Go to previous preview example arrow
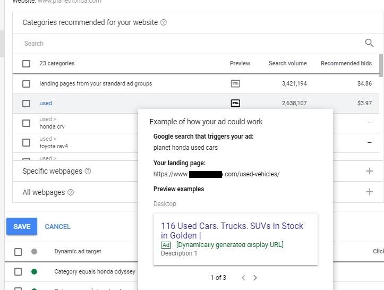The image size is (384, 290). pyautogui.click(x=243, y=277)
